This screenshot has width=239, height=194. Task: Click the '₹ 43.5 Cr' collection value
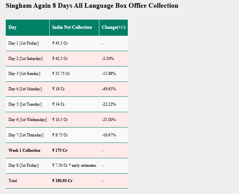pos(60,43)
